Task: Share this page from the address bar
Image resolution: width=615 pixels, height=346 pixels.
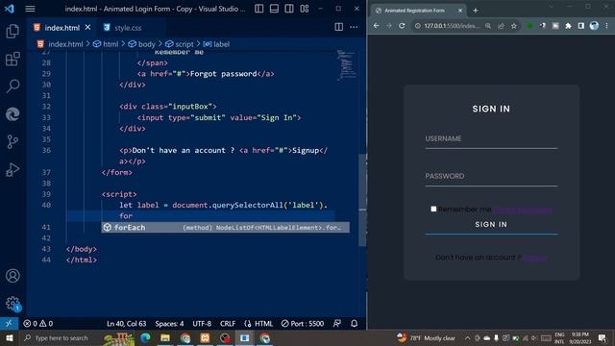Action: click(501, 26)
